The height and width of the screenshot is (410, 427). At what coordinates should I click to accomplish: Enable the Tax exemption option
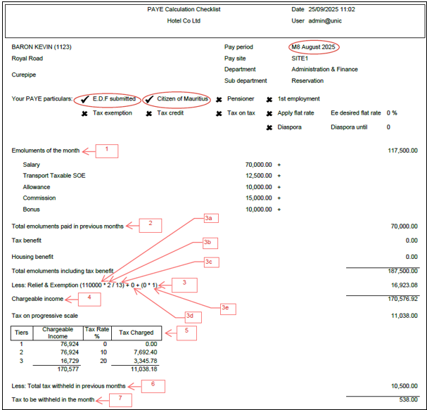[x=85, y=113]
